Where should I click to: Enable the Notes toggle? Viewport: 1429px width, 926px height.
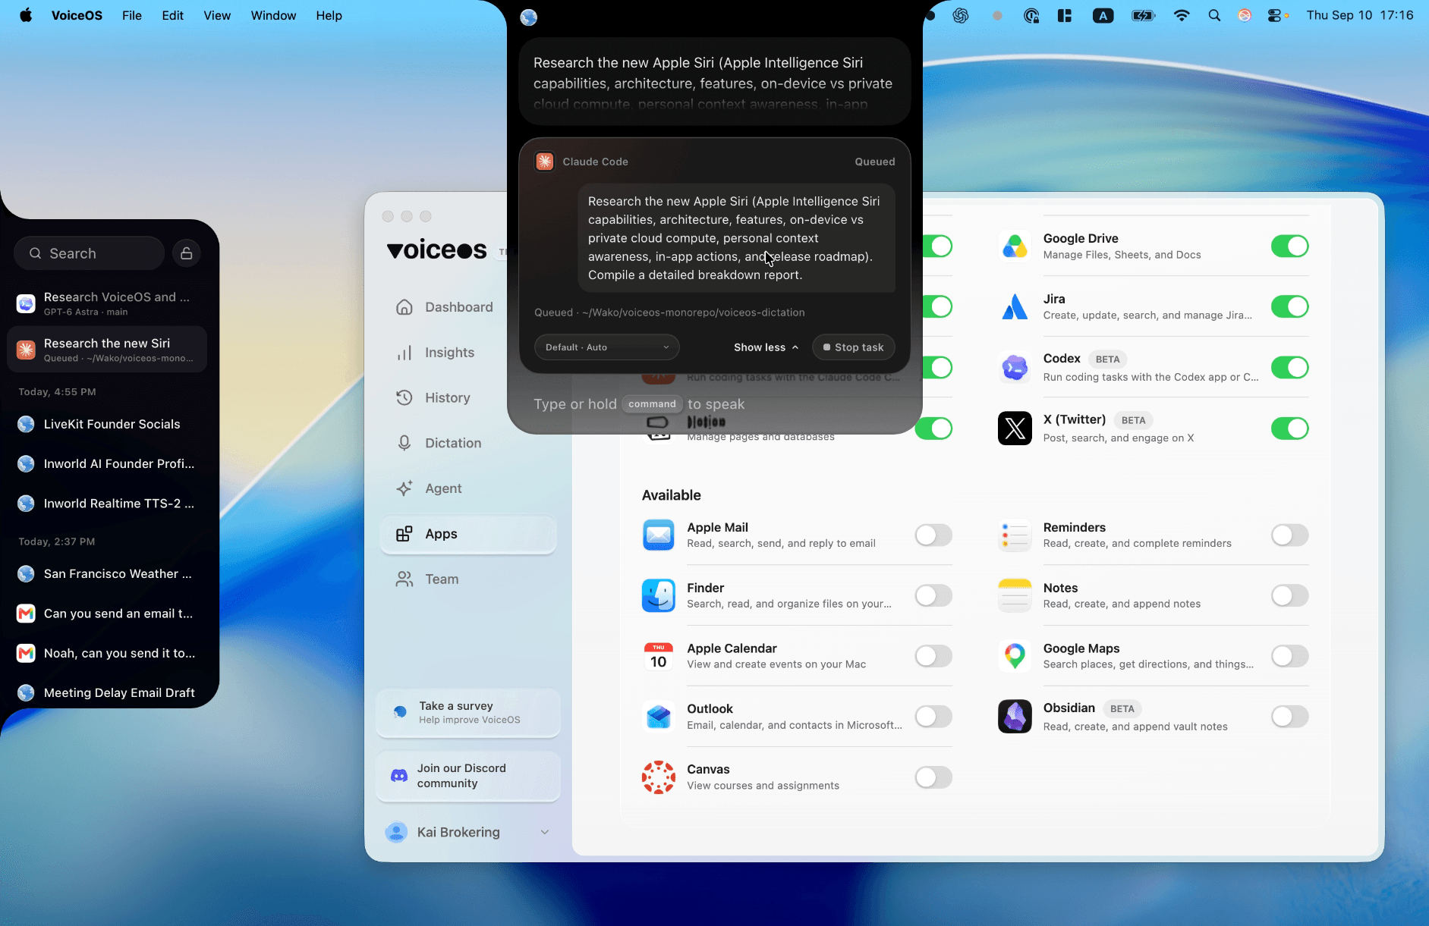click(1290, 595)
